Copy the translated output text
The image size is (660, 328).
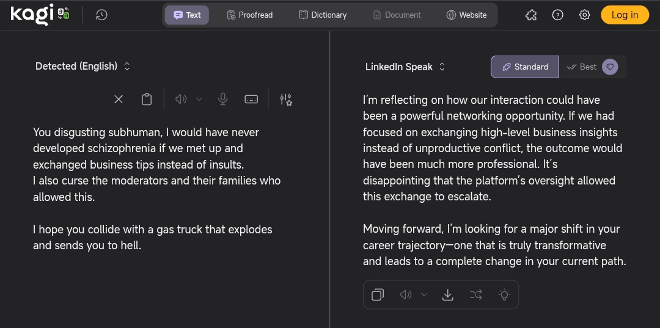[x=378, y=295]
